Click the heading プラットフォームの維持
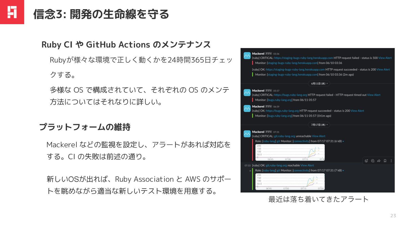Screen dimensions: 400x225 85,127
